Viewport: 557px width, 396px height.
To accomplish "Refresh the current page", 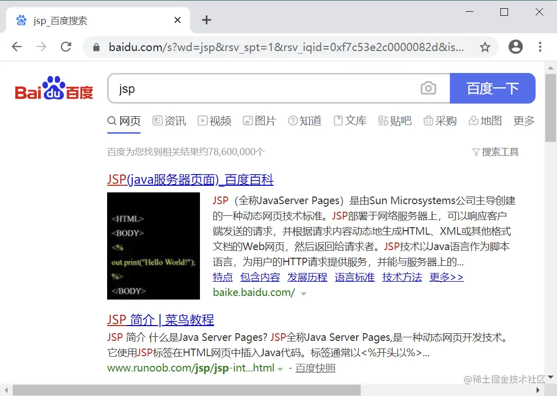I will pyautogui.click(x=66, y=46).
